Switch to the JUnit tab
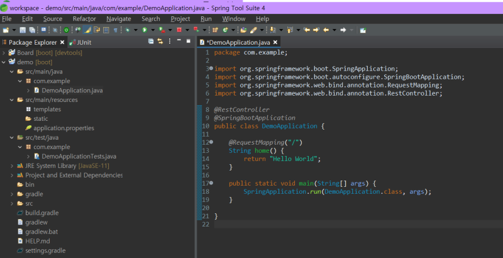Screen dimensions: 503x258 (83, 42)
